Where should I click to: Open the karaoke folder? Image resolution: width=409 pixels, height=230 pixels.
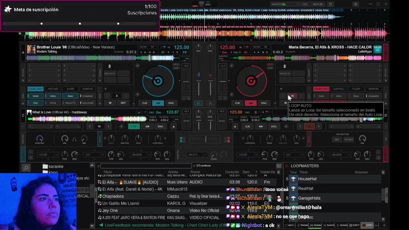[x=53, y=166]
